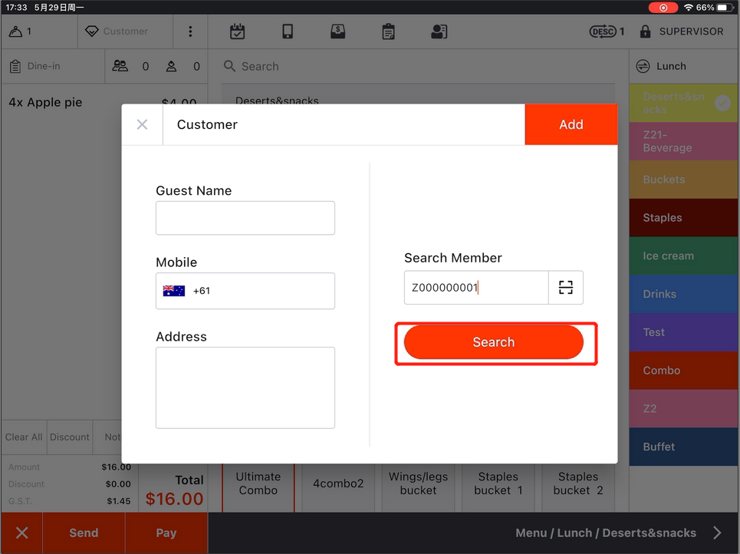Click the barcode scan icon beside Search Member
740x554 pixels.
coord(566,288)
